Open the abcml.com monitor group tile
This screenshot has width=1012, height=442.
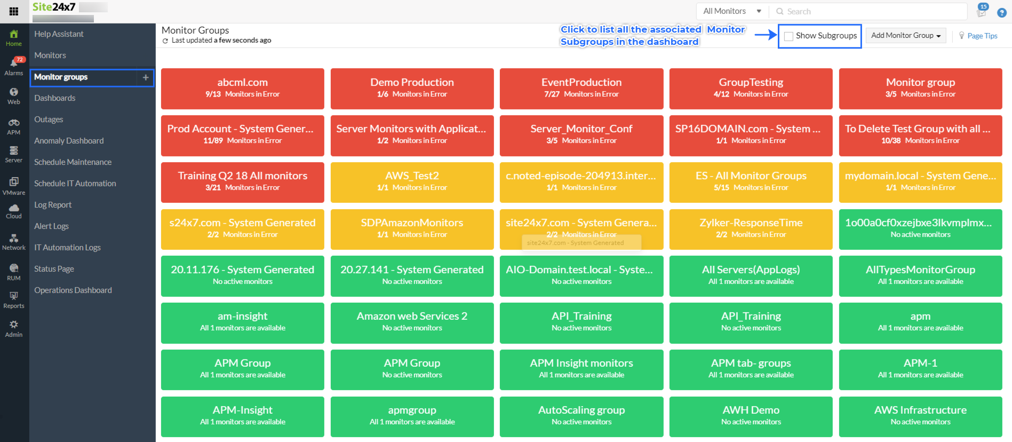243,88
